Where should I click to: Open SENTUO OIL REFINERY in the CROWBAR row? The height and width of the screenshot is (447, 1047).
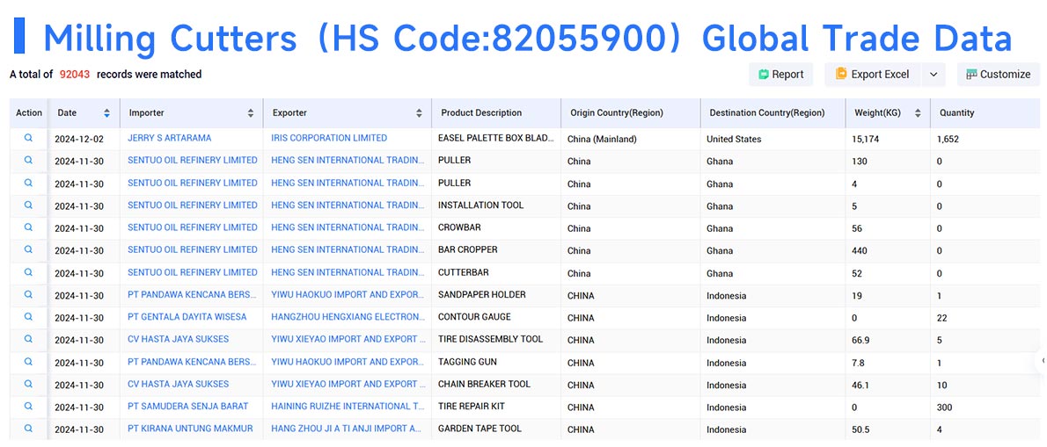coord(193,227)
